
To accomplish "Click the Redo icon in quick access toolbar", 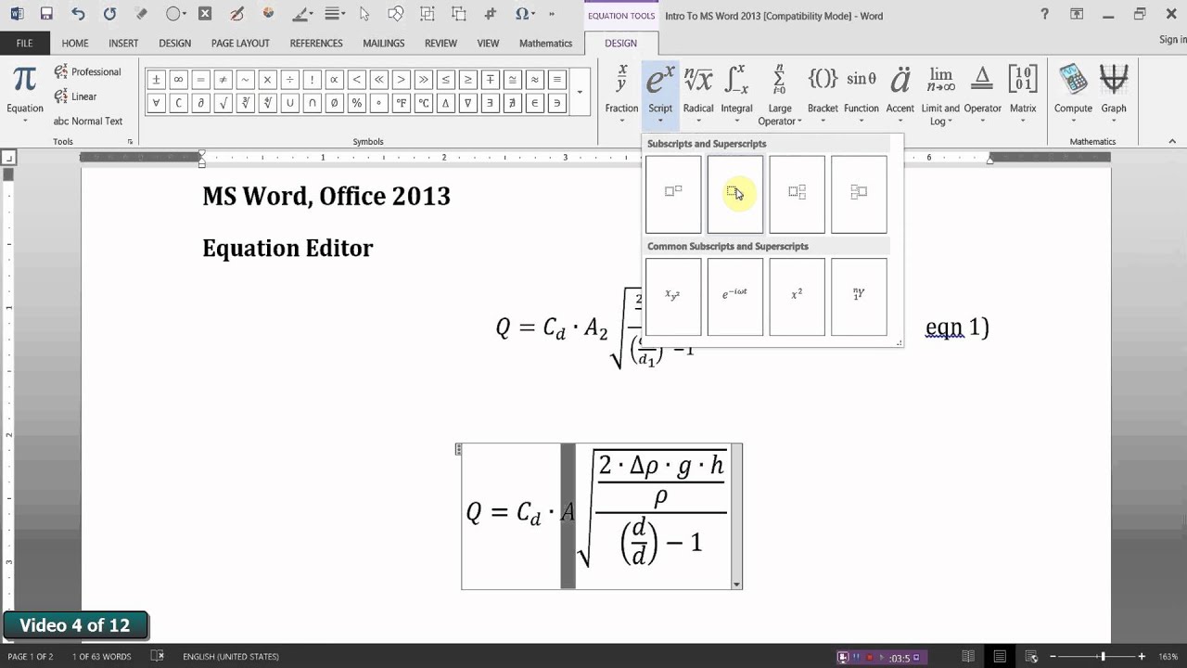I will click(109, 14).
